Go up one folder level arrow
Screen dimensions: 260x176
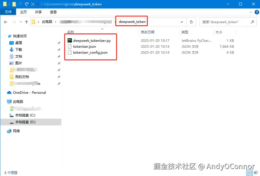pos(26,22)
